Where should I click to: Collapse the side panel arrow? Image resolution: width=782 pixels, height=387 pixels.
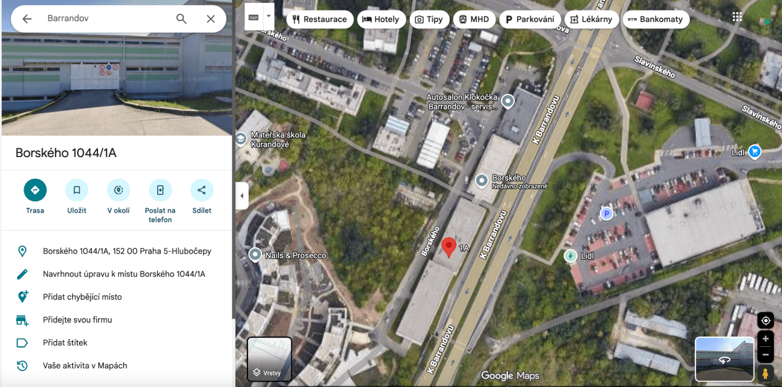(242, 196)
